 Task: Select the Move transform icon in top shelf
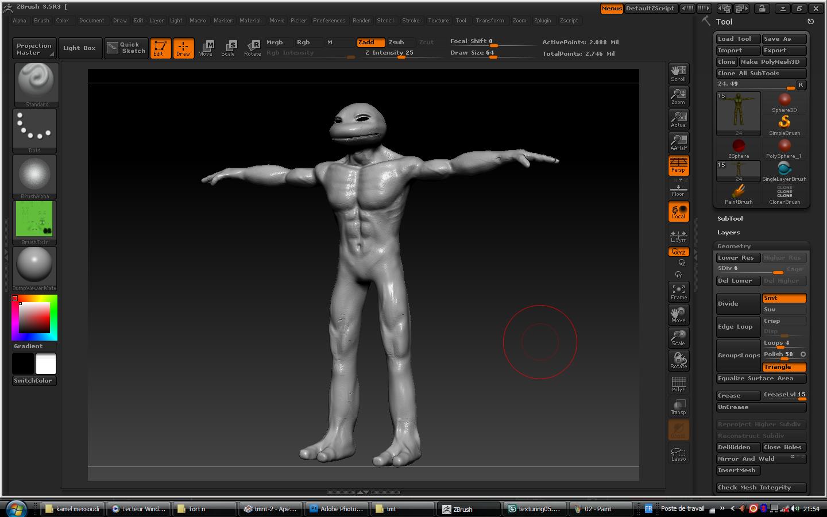[206, 48]
